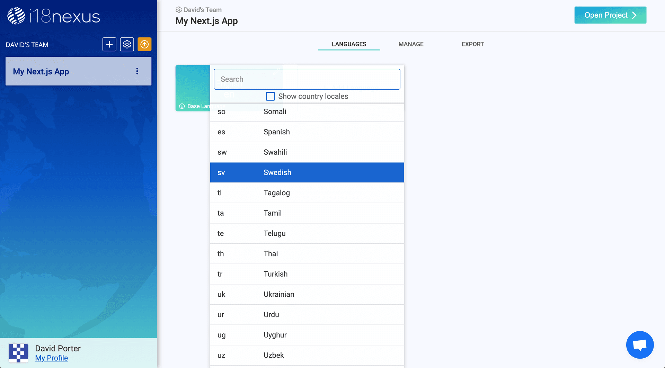Screen dimensions: 665x368
Task: Switch to the Manage tab
Action: (411, 44)
